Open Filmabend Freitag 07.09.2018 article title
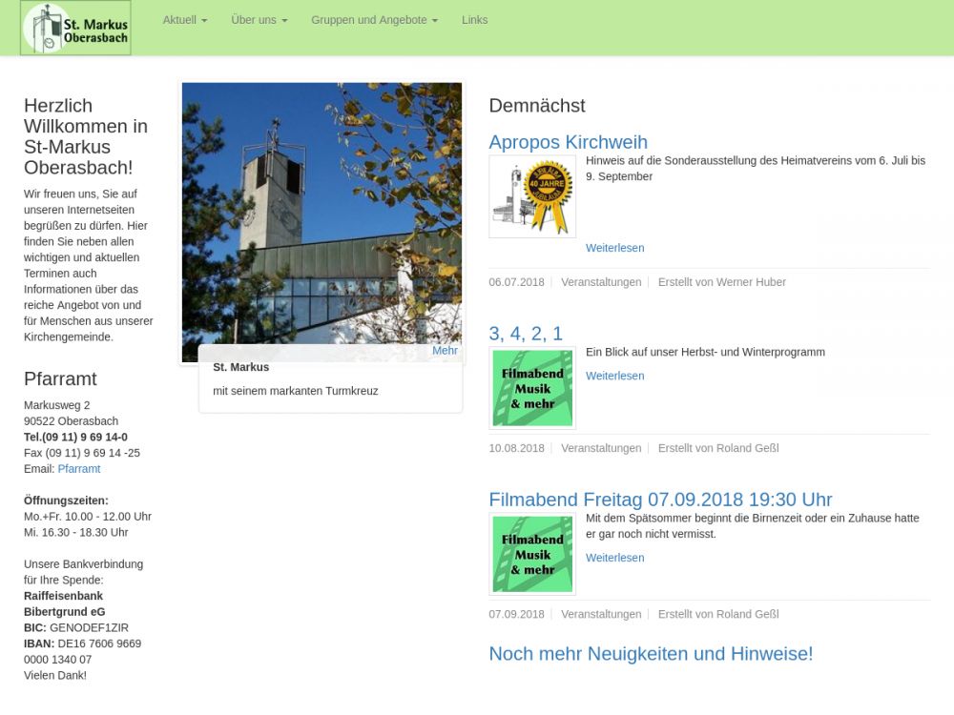The width and height of the screenshot is (954, 715). pyautogui.click(x=660, y=500)
